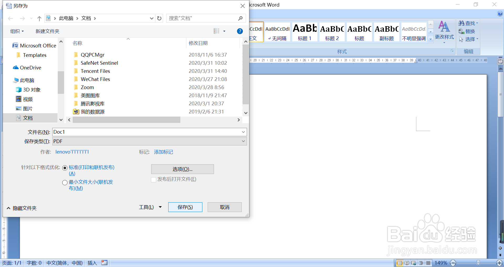
Task: Open the 工具(L) tools dropdown
Action: coord(150,207)
